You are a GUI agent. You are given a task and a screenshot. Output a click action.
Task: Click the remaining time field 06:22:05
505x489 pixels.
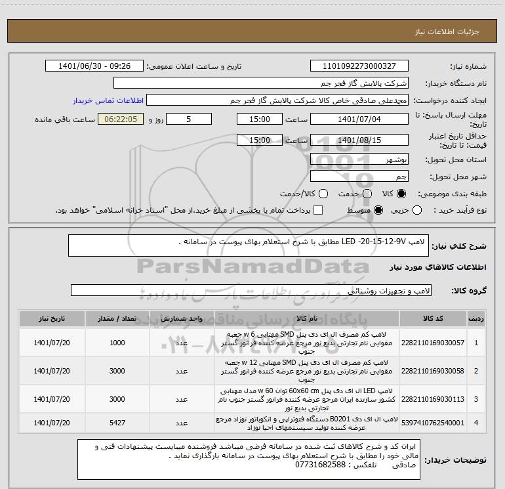point(121,119)
